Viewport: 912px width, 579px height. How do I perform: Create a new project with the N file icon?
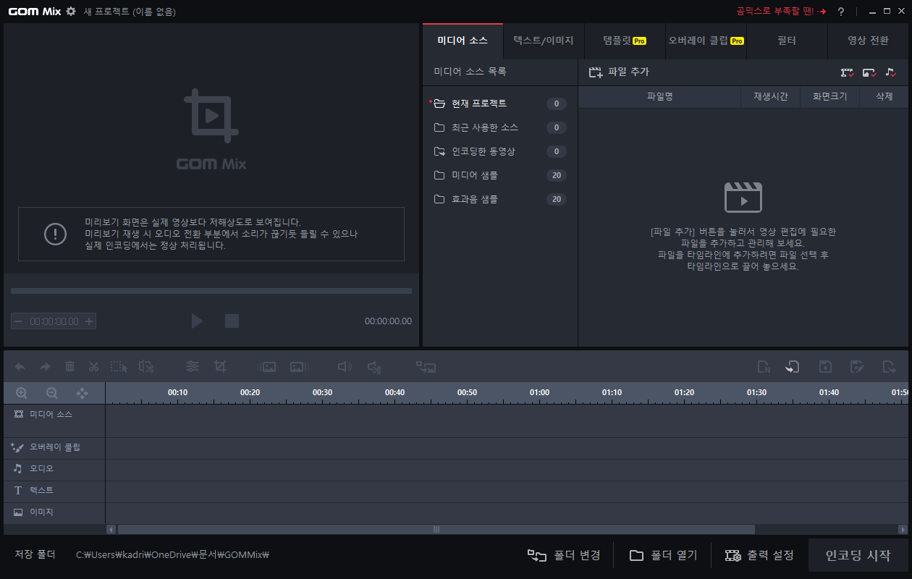click(764, 367)
